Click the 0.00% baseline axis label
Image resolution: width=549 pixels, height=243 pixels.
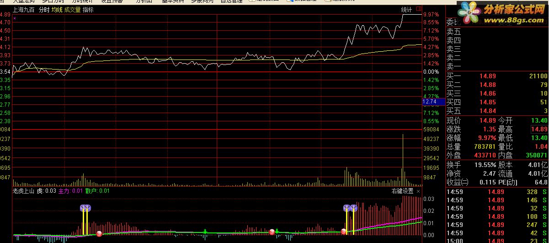click(x=431, y=72)
